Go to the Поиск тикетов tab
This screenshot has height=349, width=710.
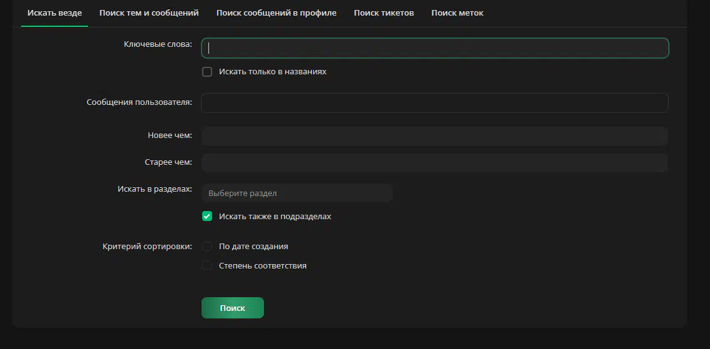pos(384,13)
